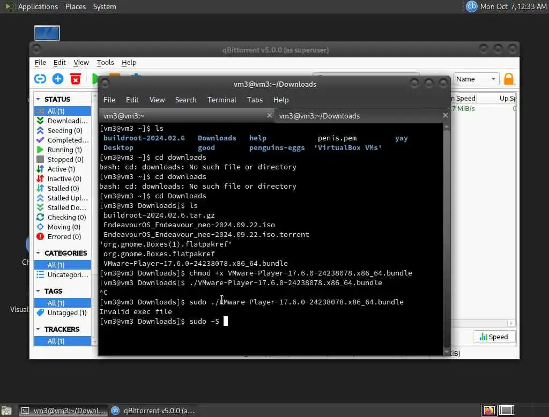
Task: Click the computer icon on desktop
Action: 47,33
